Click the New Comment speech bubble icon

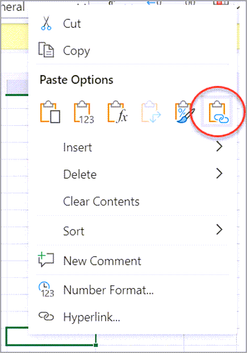point(46,260)
